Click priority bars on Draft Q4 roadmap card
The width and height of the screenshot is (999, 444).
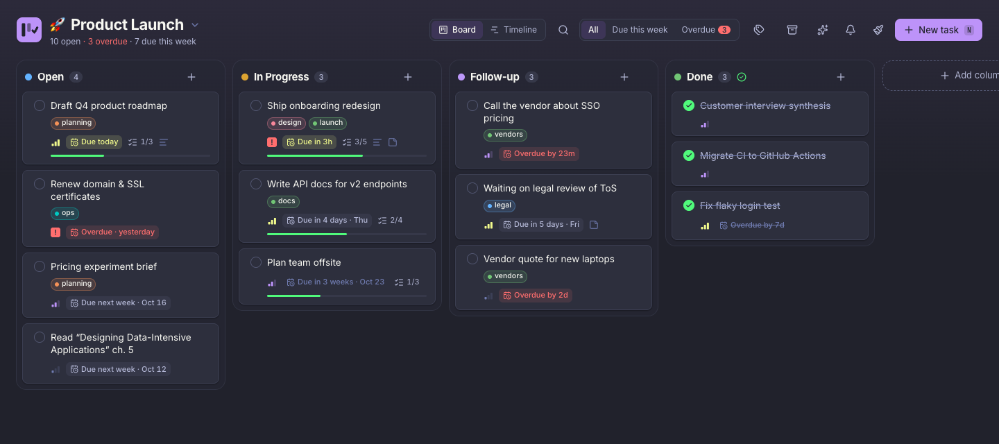[x=55, y=142]
